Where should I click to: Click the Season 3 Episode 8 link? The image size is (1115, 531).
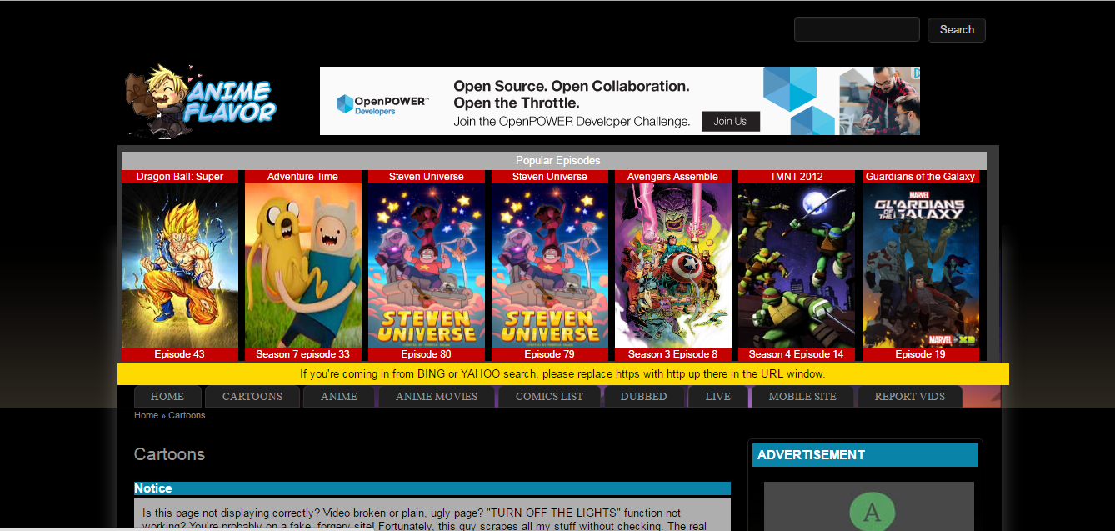[673, 354]
